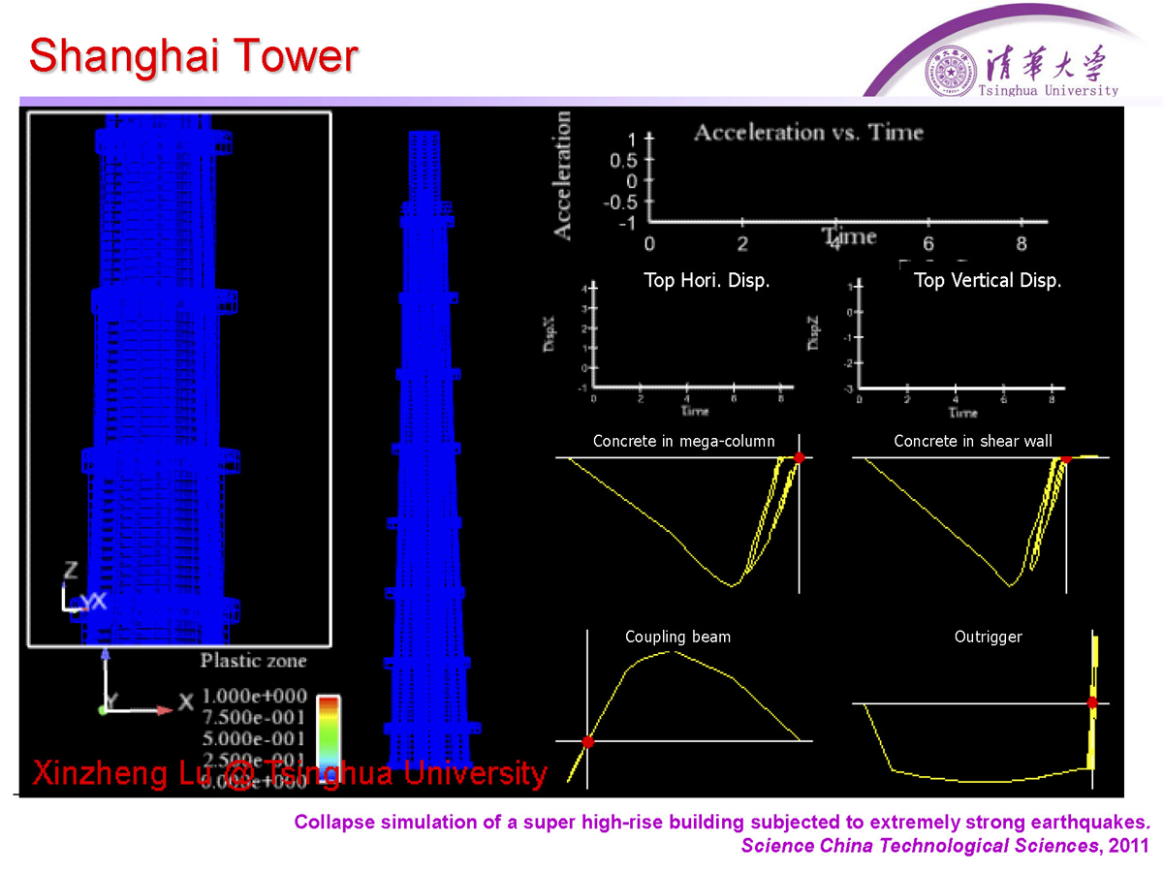
Task: Click the "Outrigger" label
Action: click(x=989, y=637)
